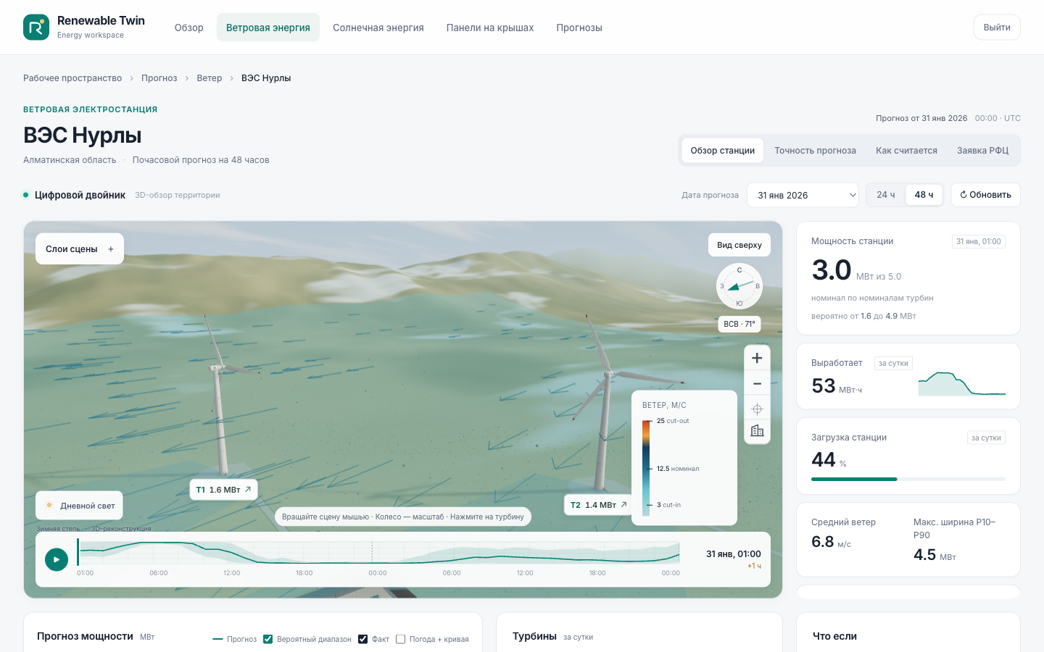Screen dimensions: 1044x652
Task: Go to the Солнечная энергия section
Action: pyautogui.click(x=378, y=28)
